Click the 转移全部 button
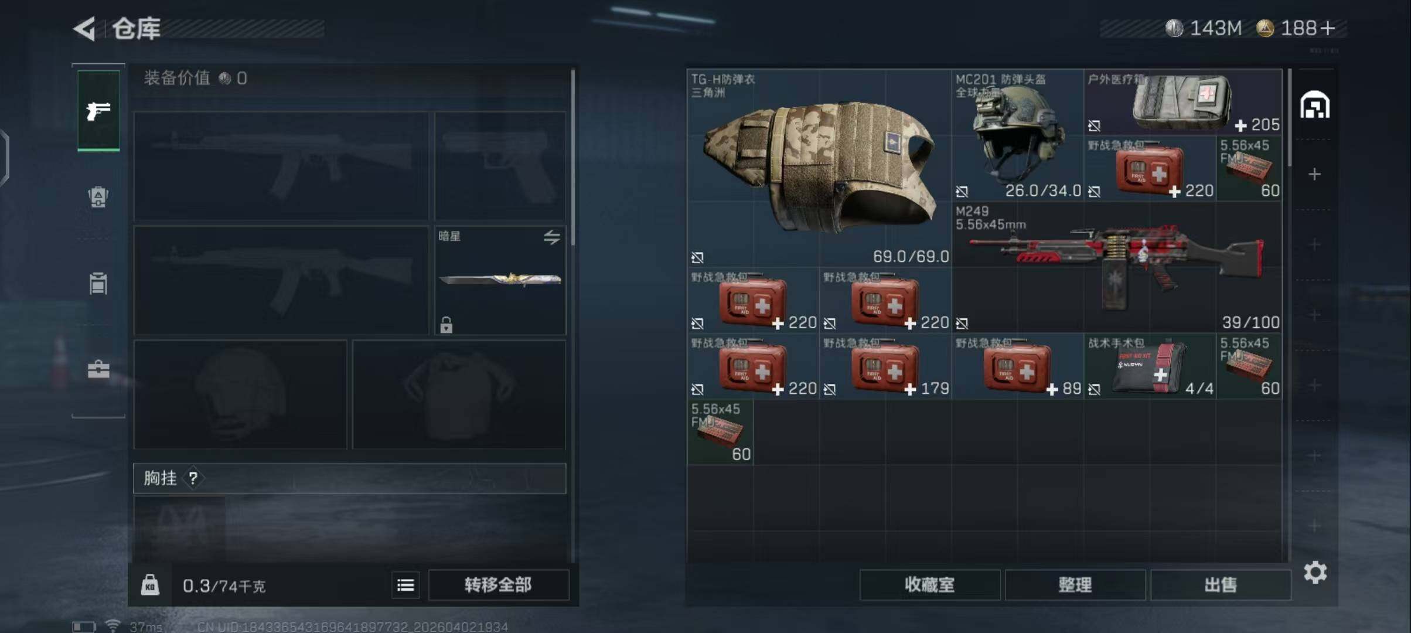The image size is (1411, 633). point(499,584)
